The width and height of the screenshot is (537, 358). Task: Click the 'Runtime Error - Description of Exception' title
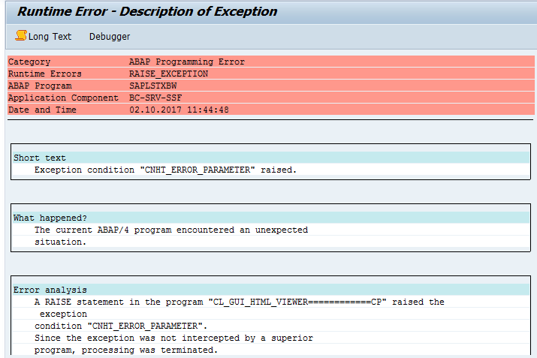pos(147,11)
